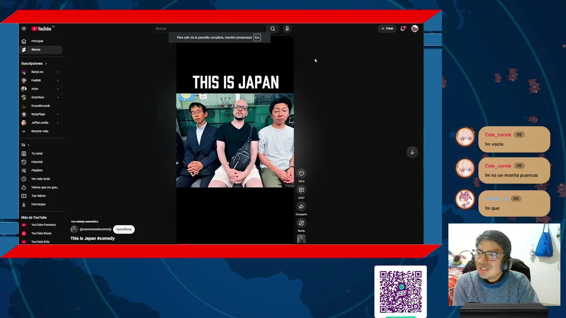Viewport: 566px width, 318px height.
Task: Click the evansmusokacomedy channel avatar
Action: tap(74, 229)
